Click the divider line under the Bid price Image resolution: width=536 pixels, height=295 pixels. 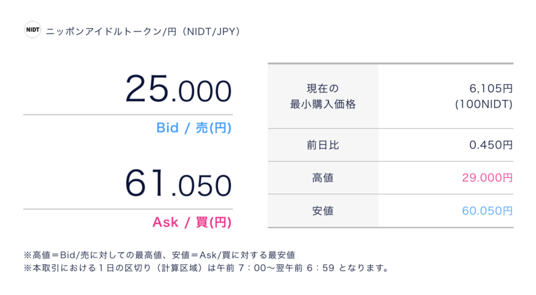pyautogui.click(x=128, y=114)
